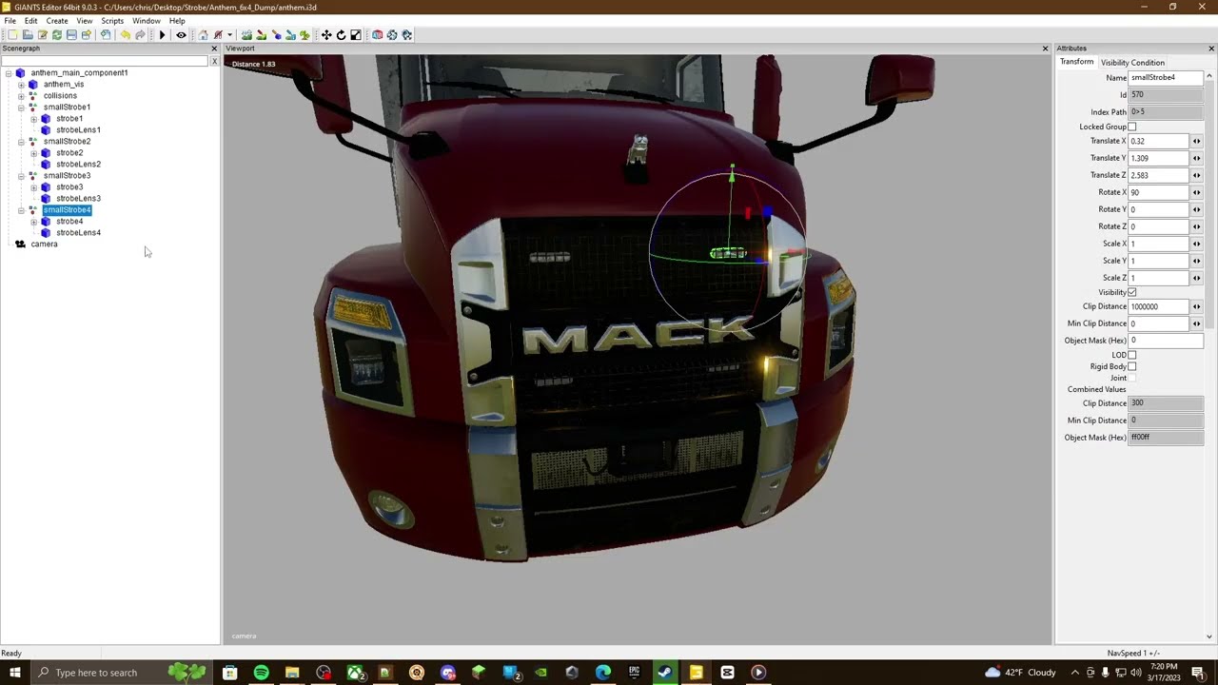1218x685 pixels.
Task: Open the Window menu
Action: (147, 20)
